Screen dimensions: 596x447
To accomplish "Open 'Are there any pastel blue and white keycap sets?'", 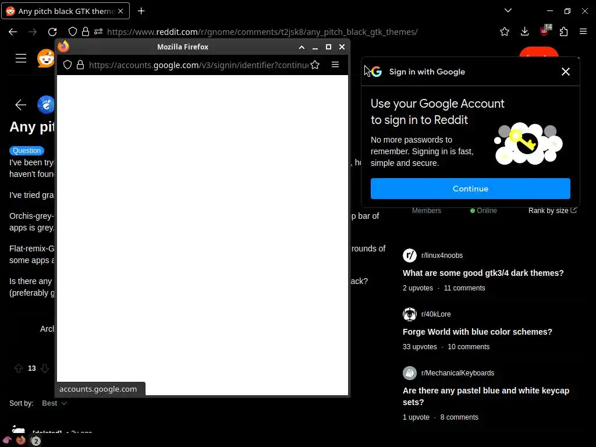I will coord(486,396).
